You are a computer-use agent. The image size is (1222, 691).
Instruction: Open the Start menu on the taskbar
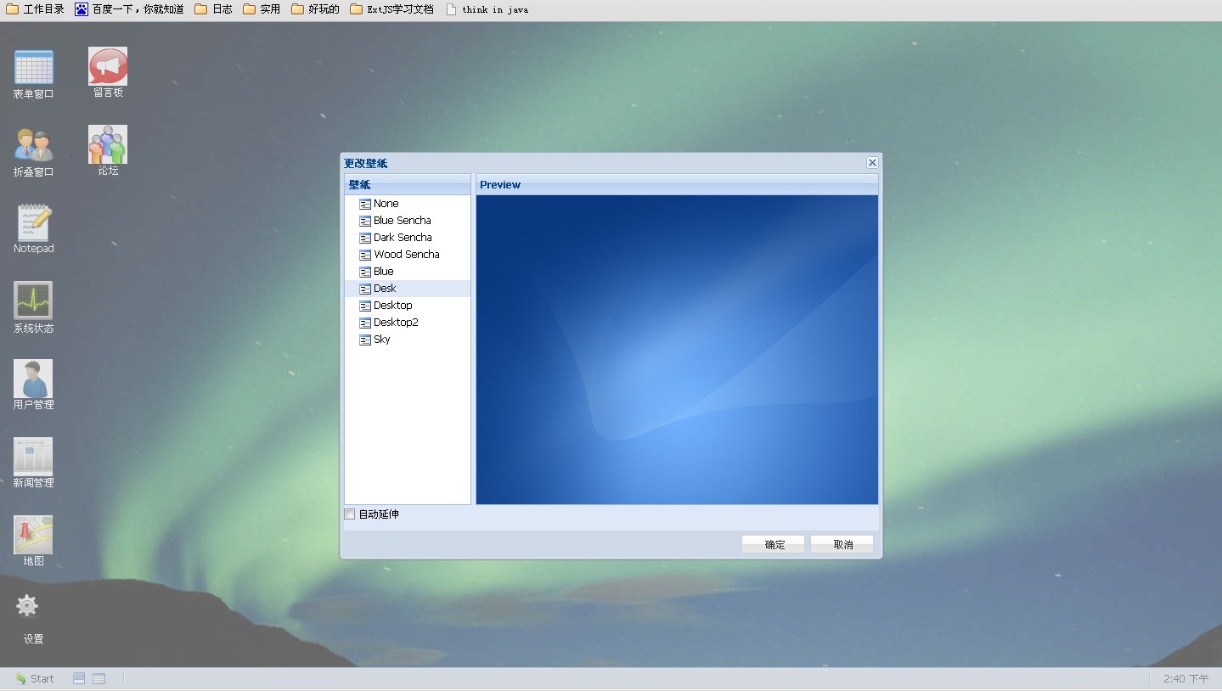coord(35,678)
